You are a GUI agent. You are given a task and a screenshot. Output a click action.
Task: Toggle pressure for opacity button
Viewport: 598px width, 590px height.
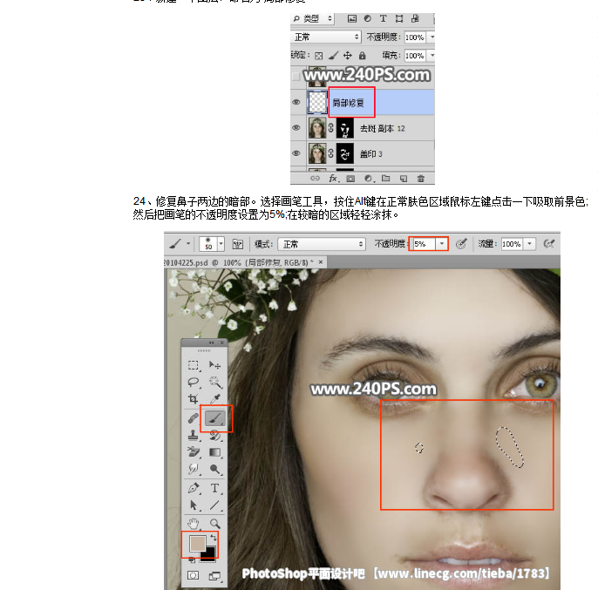(461, 244)
